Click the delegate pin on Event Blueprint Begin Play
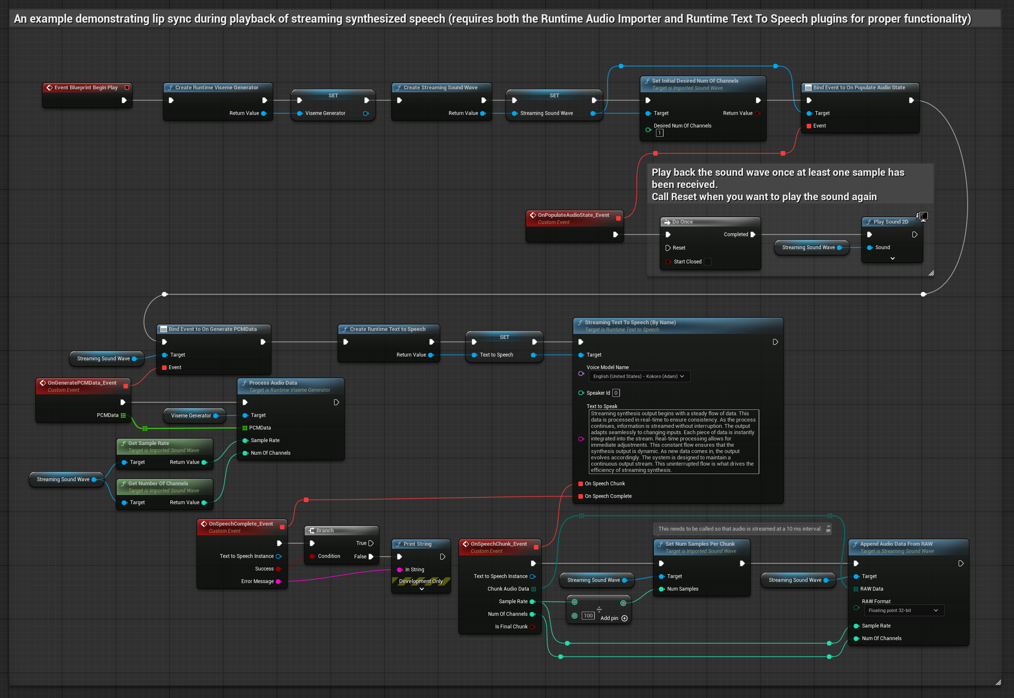1014x698 pixels. click(x=127, y=88)
